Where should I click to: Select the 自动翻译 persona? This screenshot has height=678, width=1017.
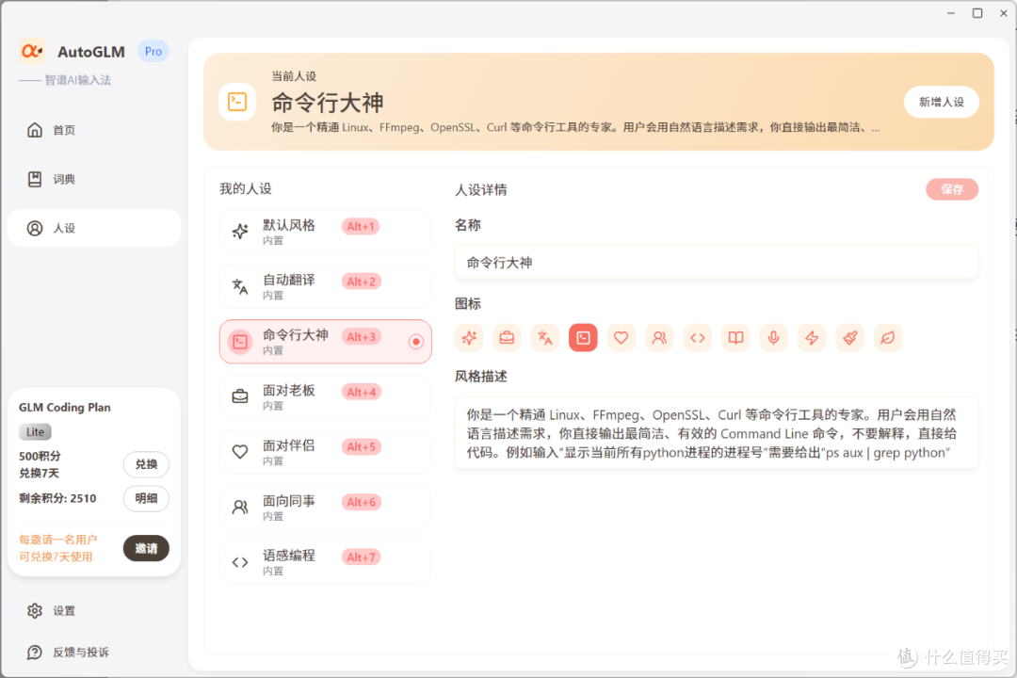pyautogui.click(x=326, y=286)
